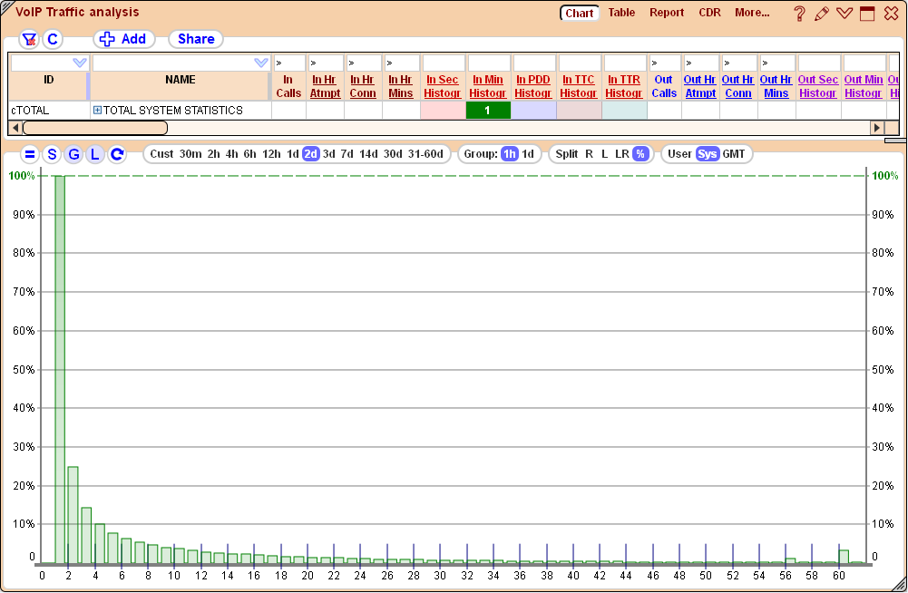
Task: Open the menu via the '=' icon
Action: coord(30,154)
